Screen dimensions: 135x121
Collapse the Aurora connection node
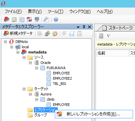point(30,94)
